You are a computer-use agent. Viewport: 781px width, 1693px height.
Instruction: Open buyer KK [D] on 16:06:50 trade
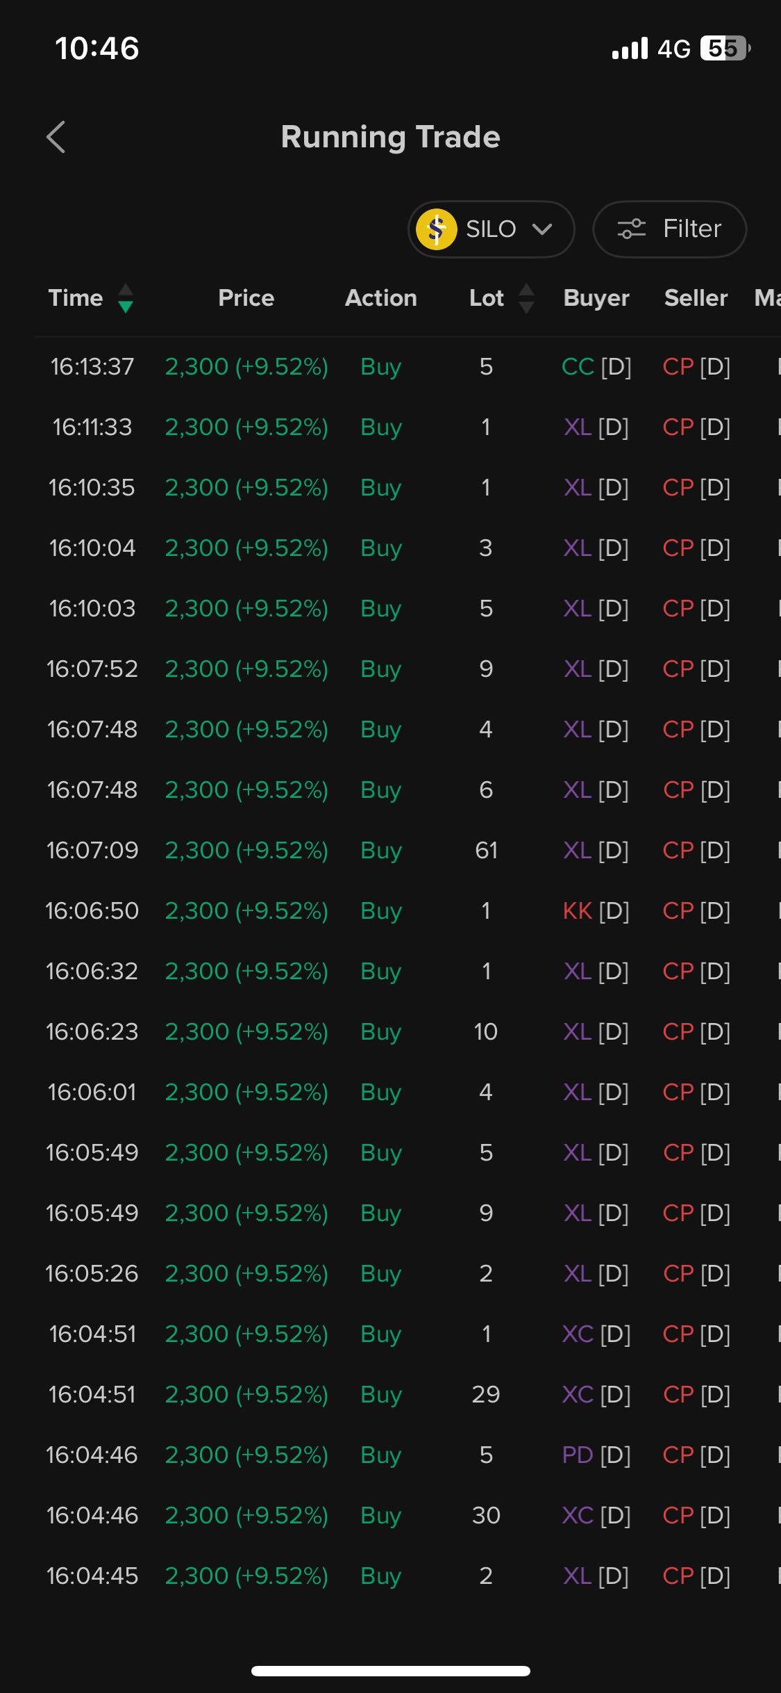(x=596, y=910)
